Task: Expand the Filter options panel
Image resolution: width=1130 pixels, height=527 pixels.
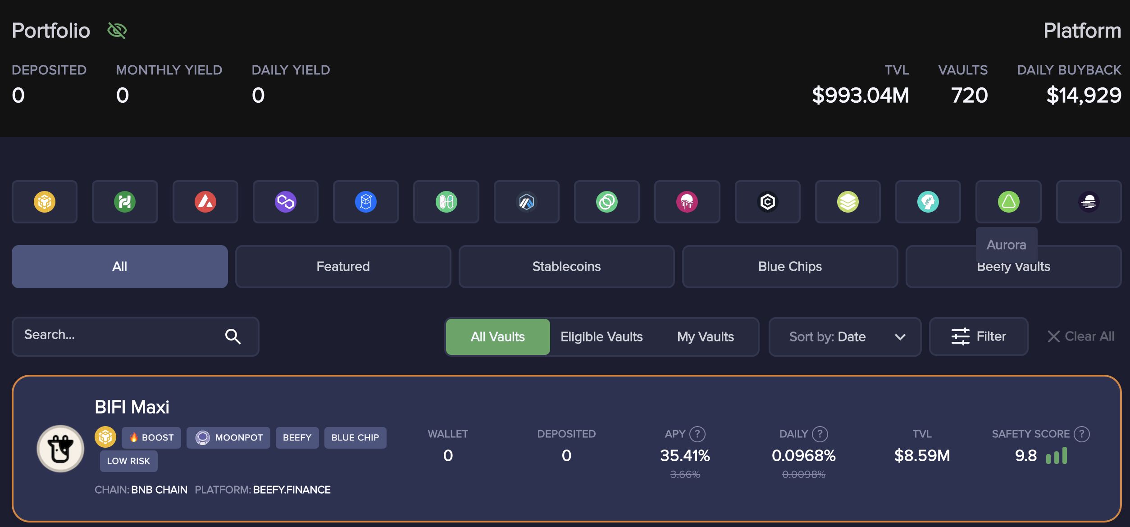Action: point(978,336)
